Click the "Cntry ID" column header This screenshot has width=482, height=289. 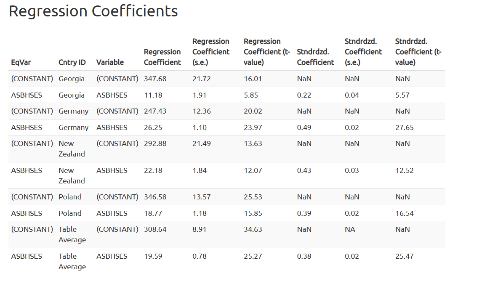click(72, 62)
